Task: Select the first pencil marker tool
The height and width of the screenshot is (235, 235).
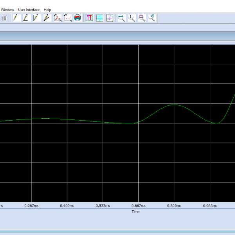Action: pos(16,18)
